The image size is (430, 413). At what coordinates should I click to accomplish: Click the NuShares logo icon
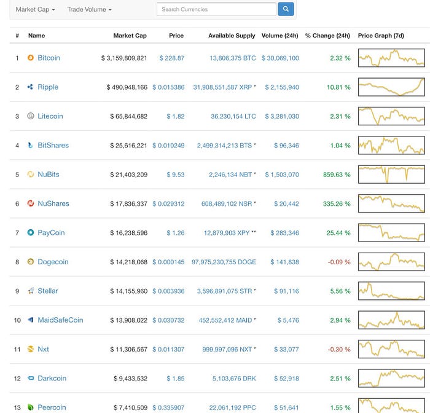(31, 203)
